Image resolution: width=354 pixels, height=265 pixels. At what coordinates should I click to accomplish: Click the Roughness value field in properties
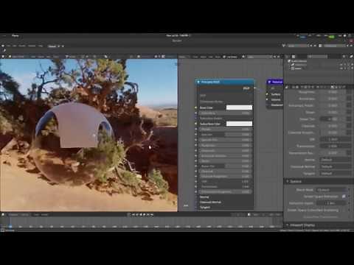pos(333,92)
